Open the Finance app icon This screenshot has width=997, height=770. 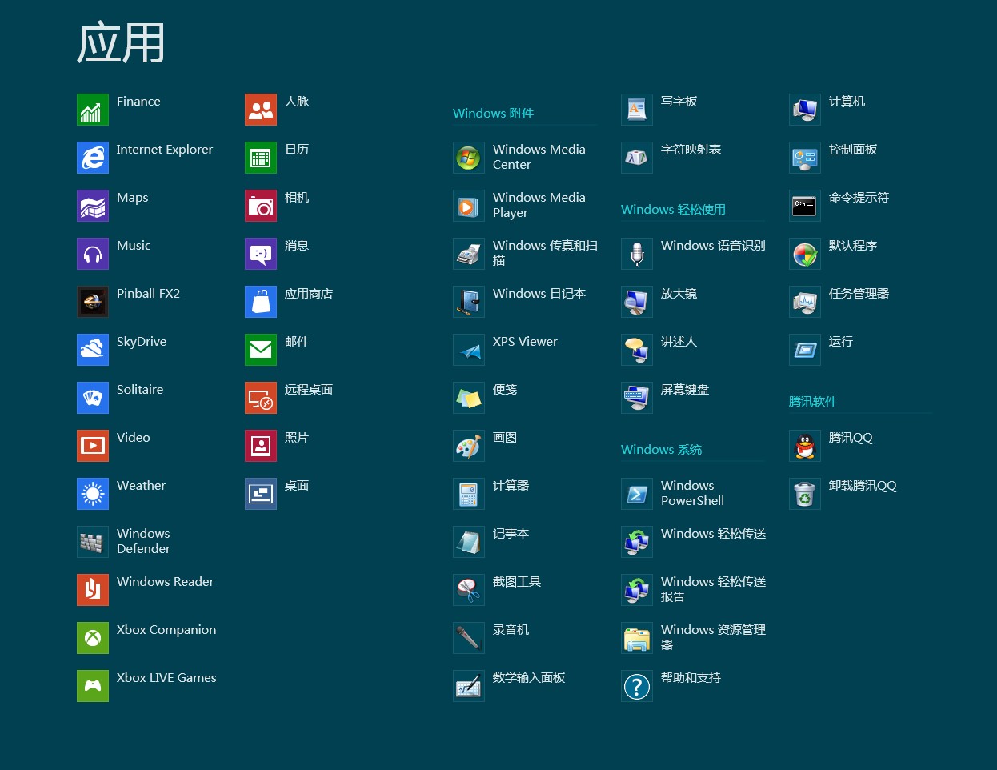click(93, 110)
